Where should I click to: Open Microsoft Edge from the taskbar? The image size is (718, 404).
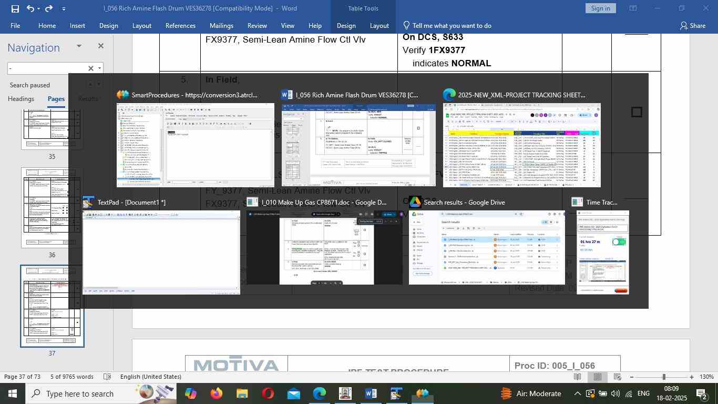click(x=319, y=393)
